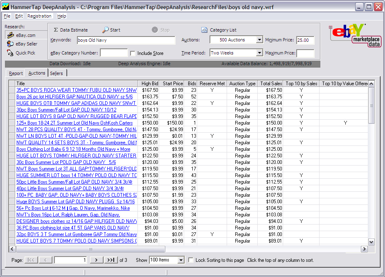Click the vertical scrollbar down arrow
The image size is (385, 277).
pos(371,242)
